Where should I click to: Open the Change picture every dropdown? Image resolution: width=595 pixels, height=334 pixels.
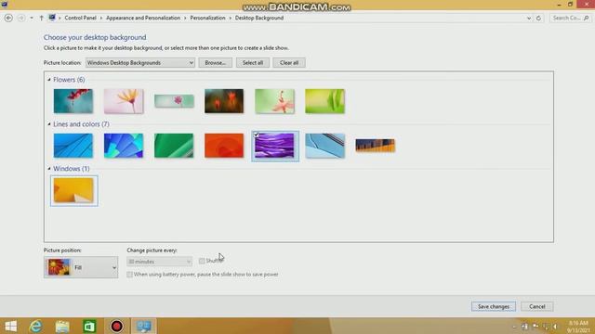tap(159, 262)
